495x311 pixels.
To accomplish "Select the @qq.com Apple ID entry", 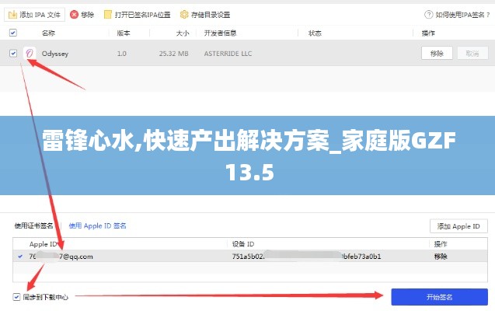I will (x=61, y=257).
